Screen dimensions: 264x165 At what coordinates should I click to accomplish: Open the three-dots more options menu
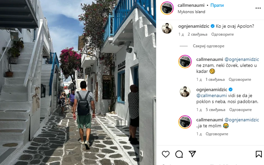pyautogui.click(x=258, y=8)
